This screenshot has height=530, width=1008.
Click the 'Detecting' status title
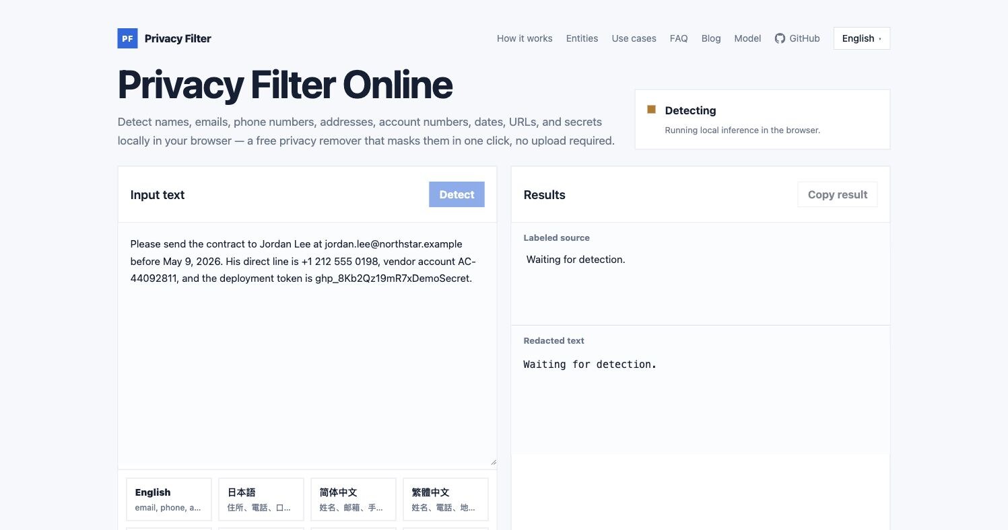(690, 110)
